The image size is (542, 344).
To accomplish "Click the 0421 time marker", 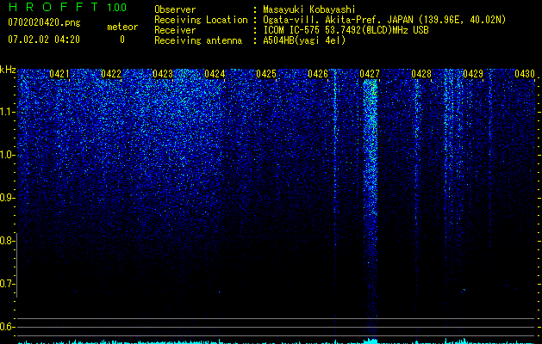I will 59,73.
